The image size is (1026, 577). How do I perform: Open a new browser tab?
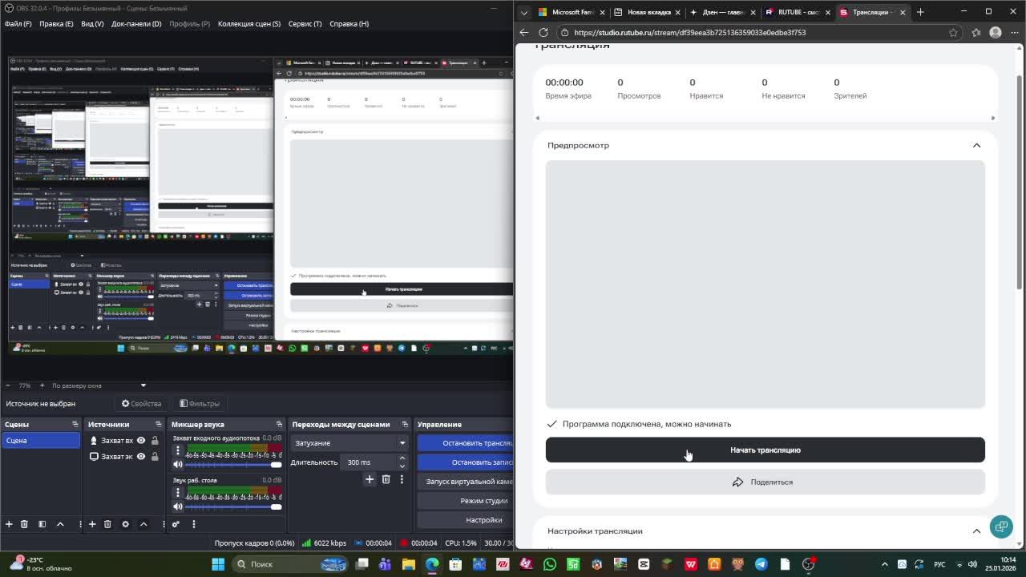tap(920, 12)
